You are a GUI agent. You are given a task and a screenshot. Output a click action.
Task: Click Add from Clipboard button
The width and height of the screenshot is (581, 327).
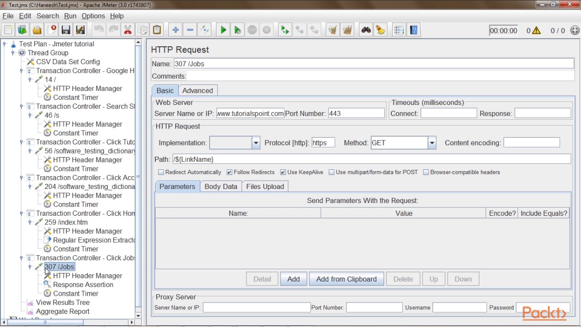point(346,279)
